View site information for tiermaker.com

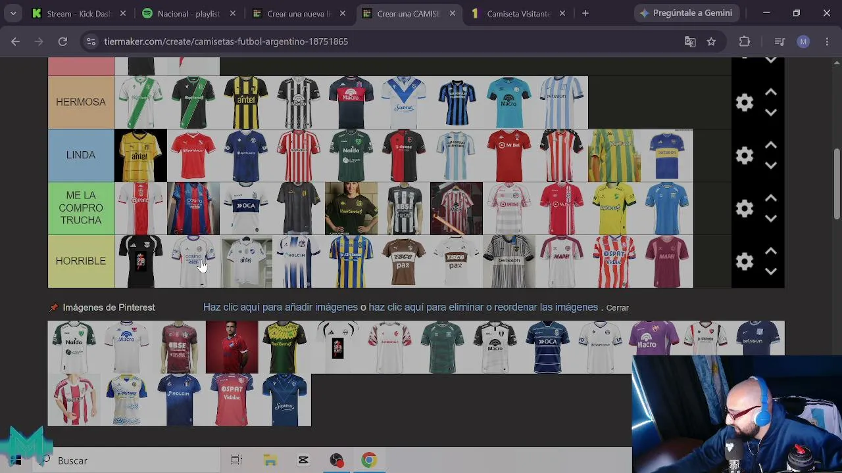click(91, 41)
